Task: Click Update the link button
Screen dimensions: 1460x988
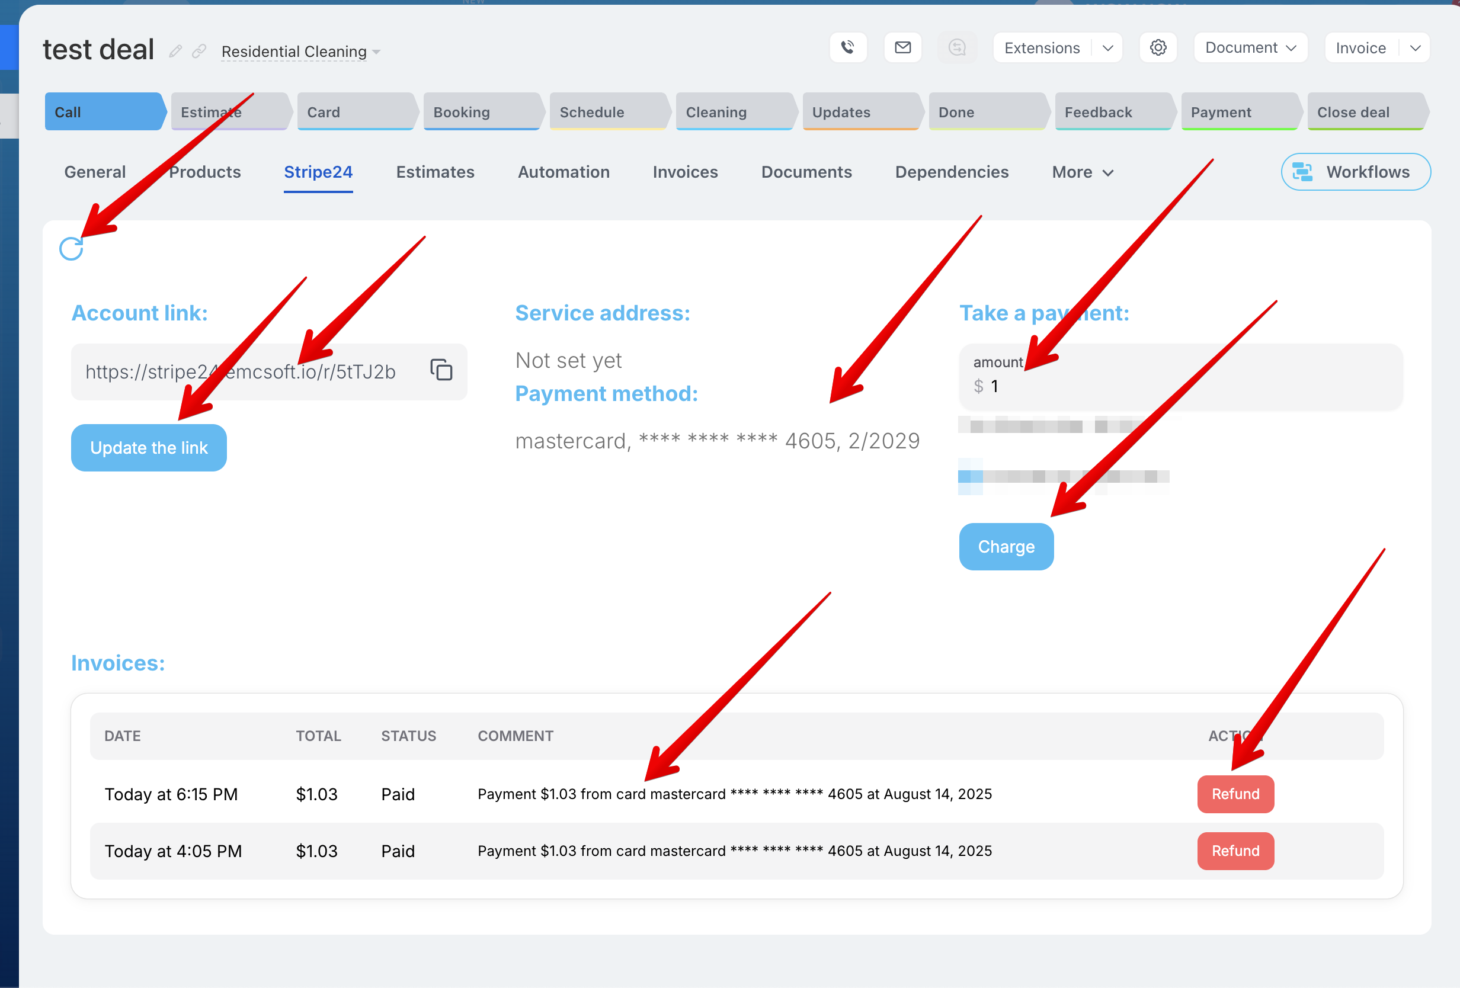Action: click(x=149, y=448)
